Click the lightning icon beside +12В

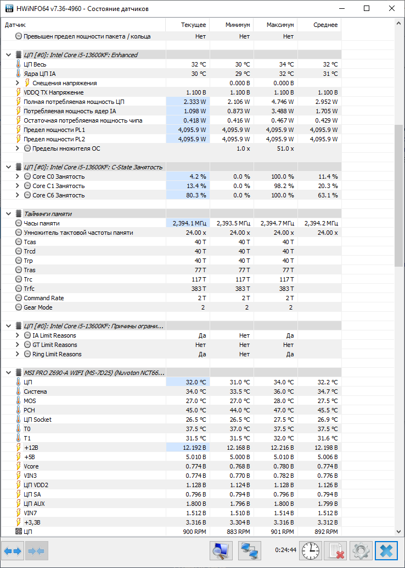19,448
